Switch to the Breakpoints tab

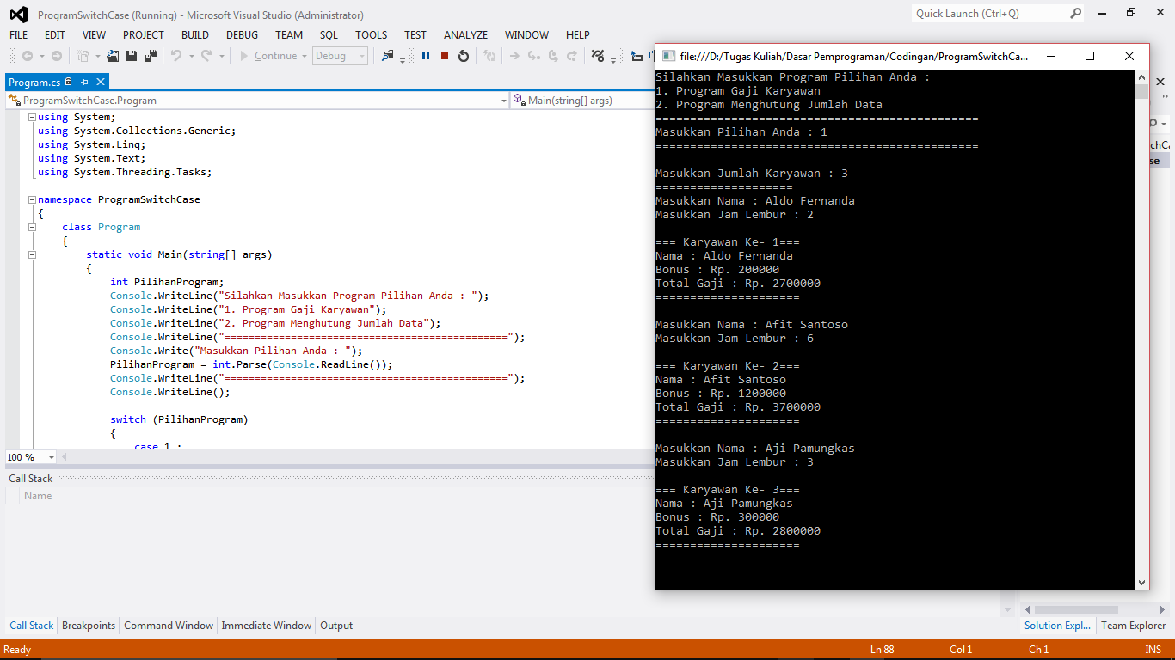pyautogui.click(x=89, y=626)
